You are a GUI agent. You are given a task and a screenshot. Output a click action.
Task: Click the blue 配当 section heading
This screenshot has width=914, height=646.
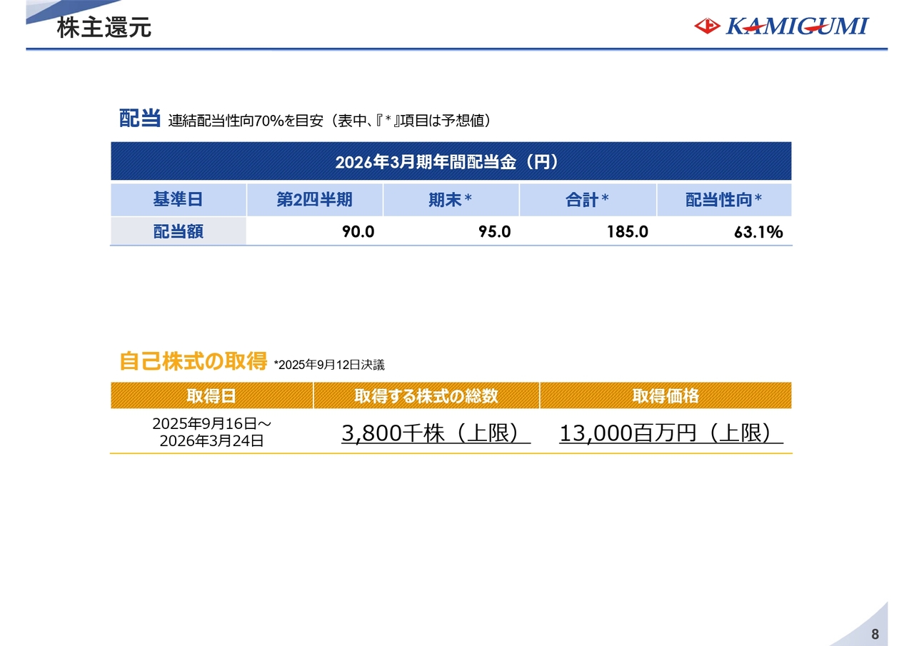[140, 118]
